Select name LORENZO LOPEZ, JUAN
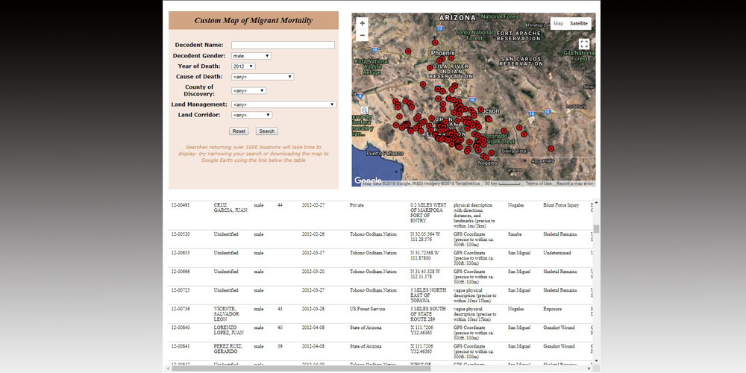 227,330
